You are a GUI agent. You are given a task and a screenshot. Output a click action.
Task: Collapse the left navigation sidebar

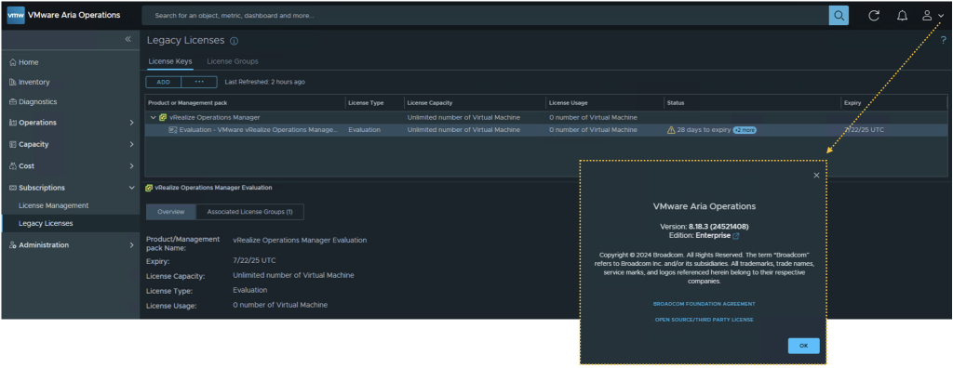128,39
